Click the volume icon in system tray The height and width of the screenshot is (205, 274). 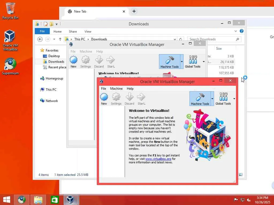pos(249,200)
